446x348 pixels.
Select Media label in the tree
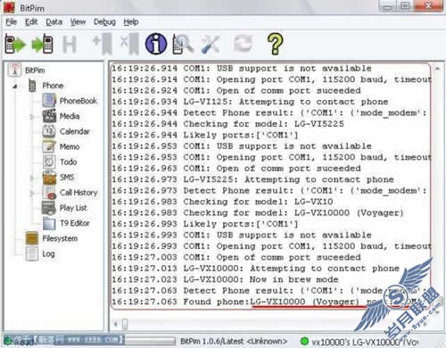70,116
